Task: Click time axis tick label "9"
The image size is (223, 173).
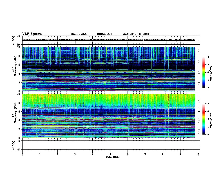Action: (x=180, y=154)
